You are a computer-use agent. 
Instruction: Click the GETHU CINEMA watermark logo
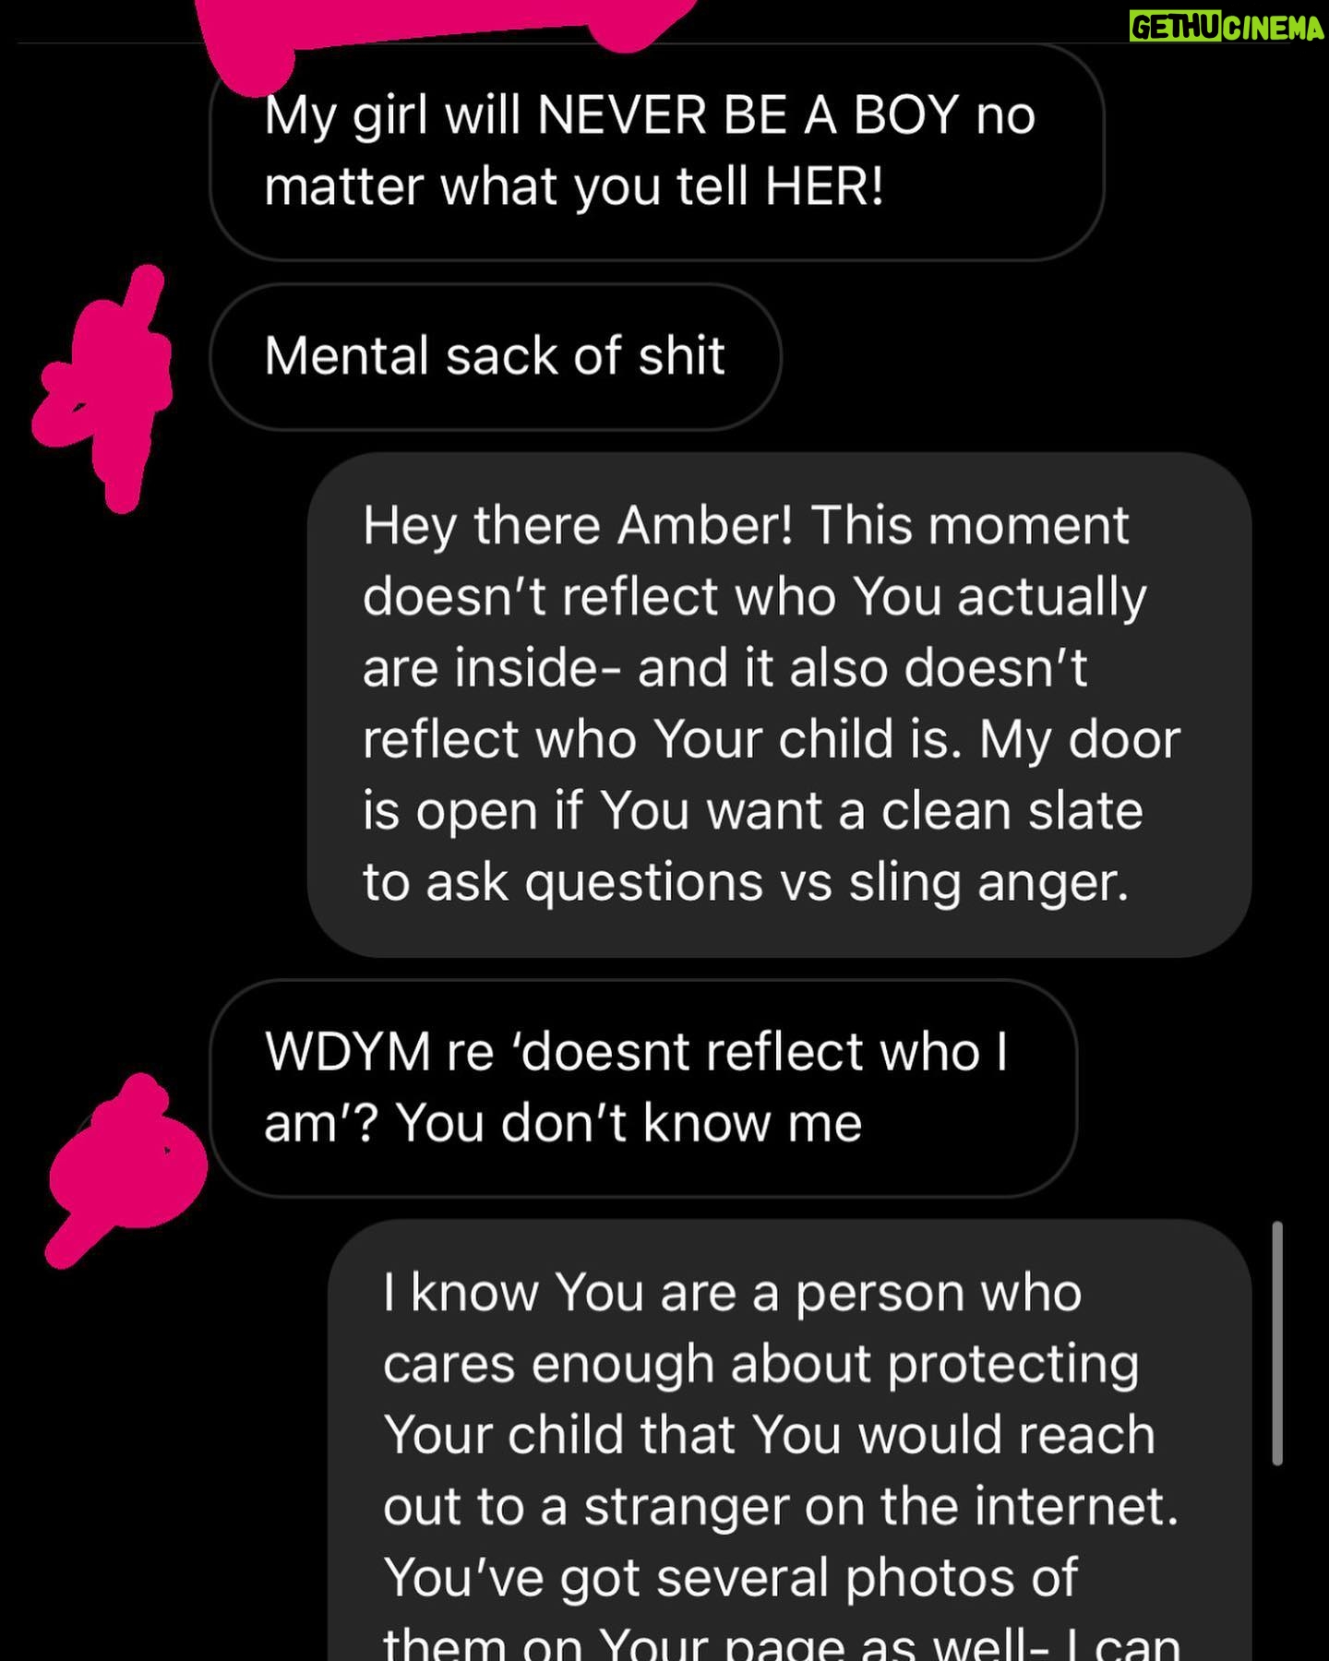1227,27
